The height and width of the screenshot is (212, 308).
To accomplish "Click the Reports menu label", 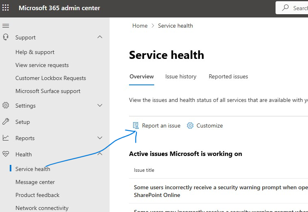I will tap(25, 138).
